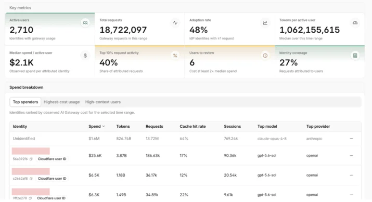Click the claude-opus-4-8 model cell
The height and width of the screenshot is (202, 372).
coord(272,139)
